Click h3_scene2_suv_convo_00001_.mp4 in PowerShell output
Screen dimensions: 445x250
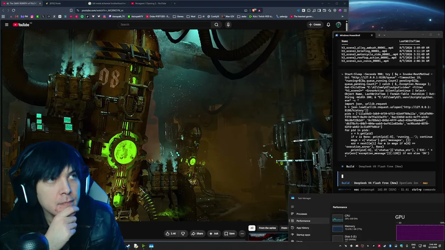click(x=365, y=61)
